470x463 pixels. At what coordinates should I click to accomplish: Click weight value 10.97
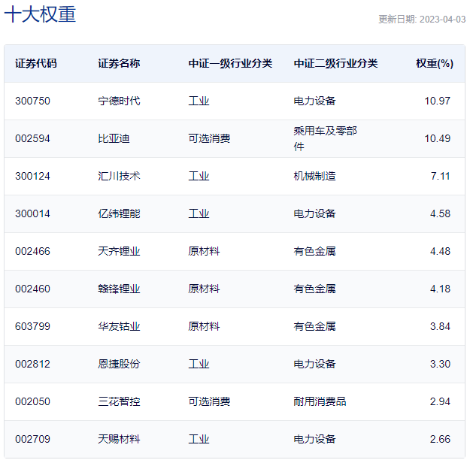click(438, 101)
